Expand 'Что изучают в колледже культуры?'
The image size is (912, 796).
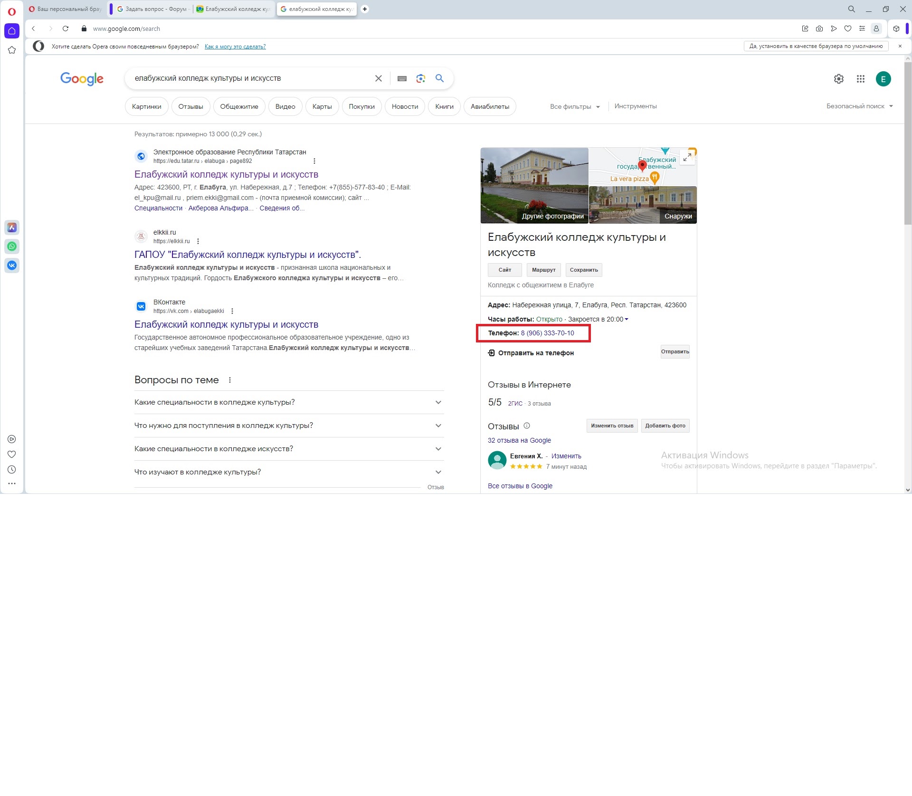tap(289, 472)
